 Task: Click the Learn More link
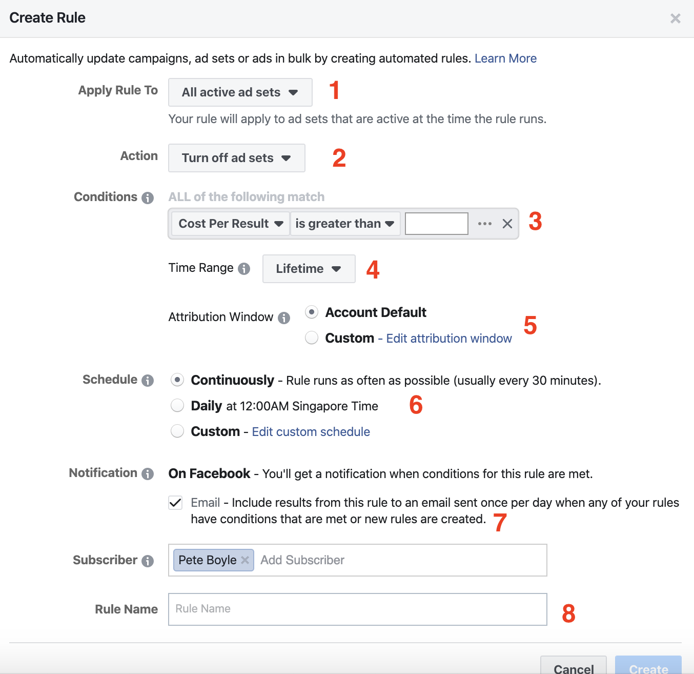click(505, 58)
